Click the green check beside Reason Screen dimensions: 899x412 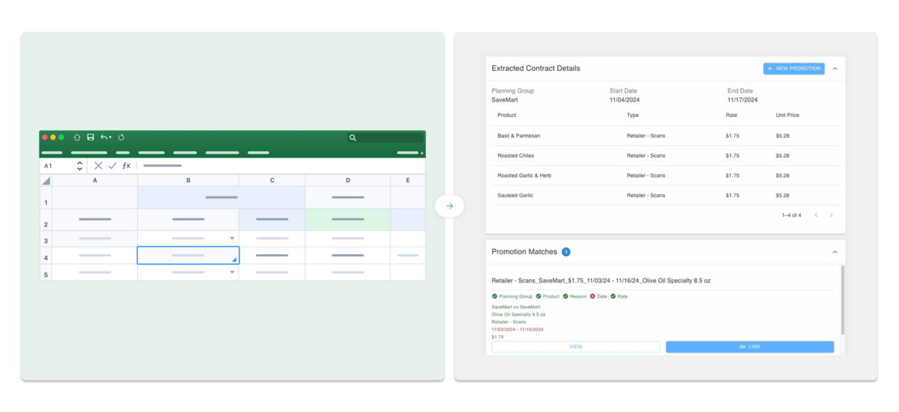[x=566, y=296]
